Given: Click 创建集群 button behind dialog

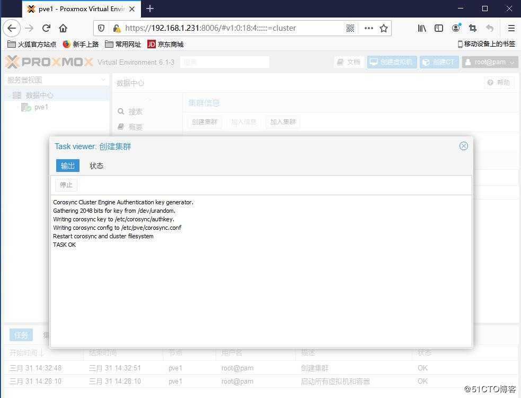Looking at the screenshot, I should click(x=205, y=122).
